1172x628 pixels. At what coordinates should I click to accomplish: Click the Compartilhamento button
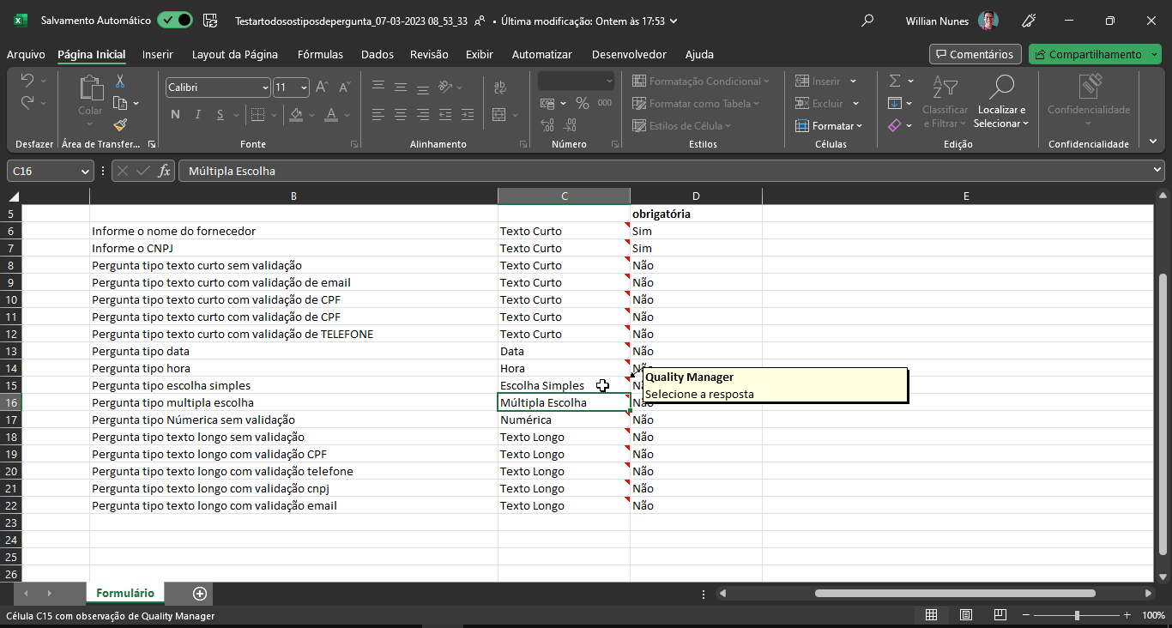pyautogui.click(x=1089, y=54)
